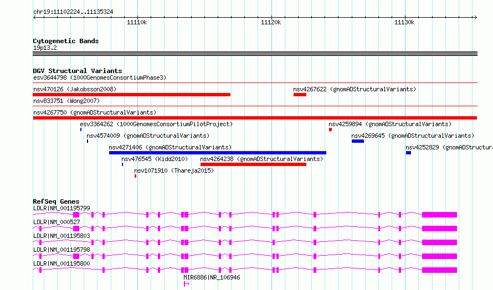This screenshot has height=290, width=493.
Task: Click the RefSeq Genes track heading
Action: point(56,201)
